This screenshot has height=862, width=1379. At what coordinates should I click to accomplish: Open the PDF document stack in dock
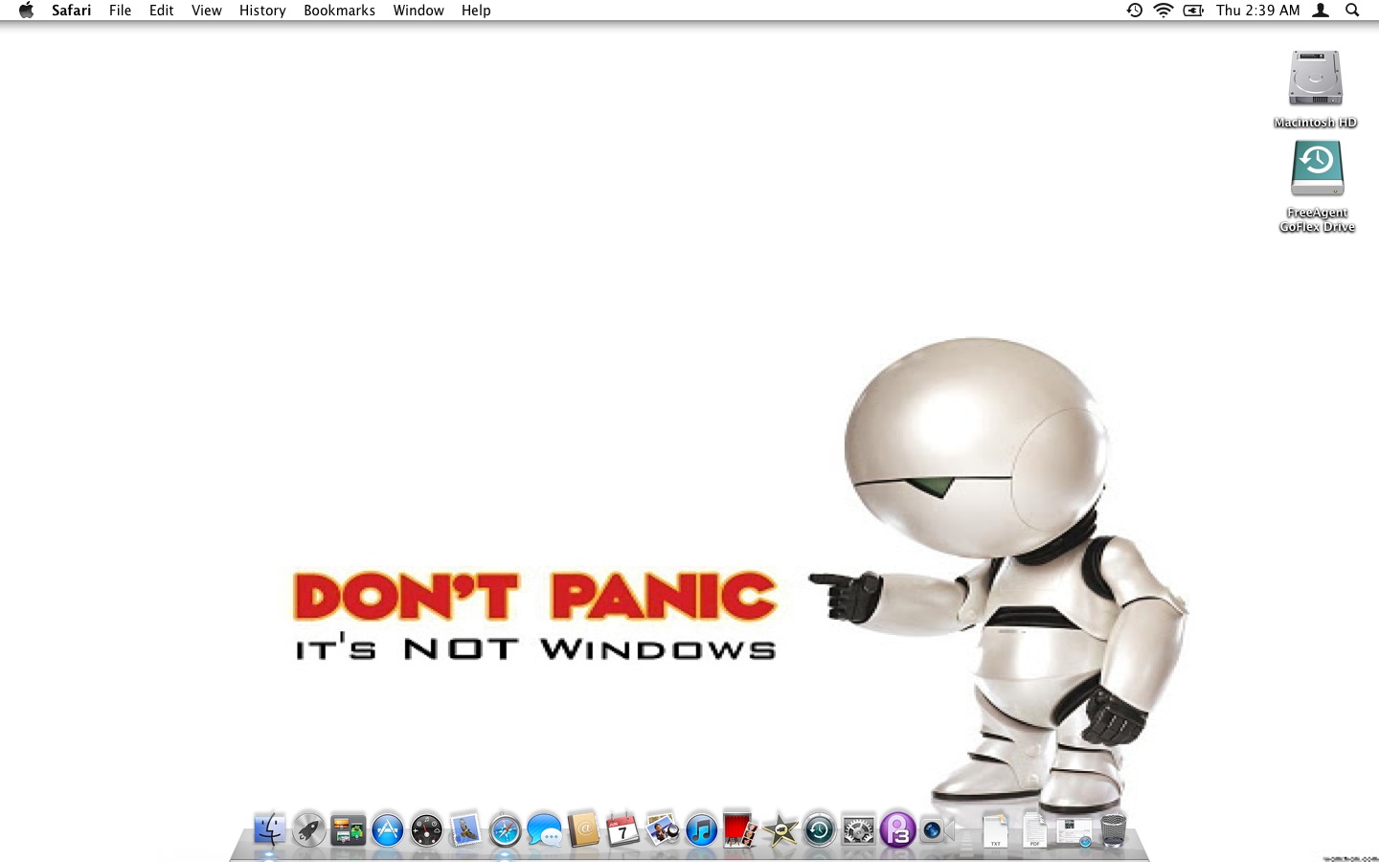[x=1034, y=829]
